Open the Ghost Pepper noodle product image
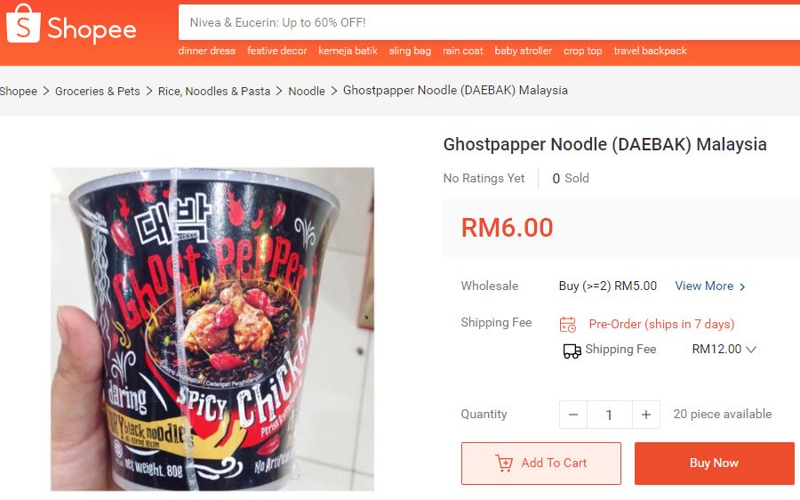Screen dimensions: 800x500 pyautogui.click(x=212, y=329)
